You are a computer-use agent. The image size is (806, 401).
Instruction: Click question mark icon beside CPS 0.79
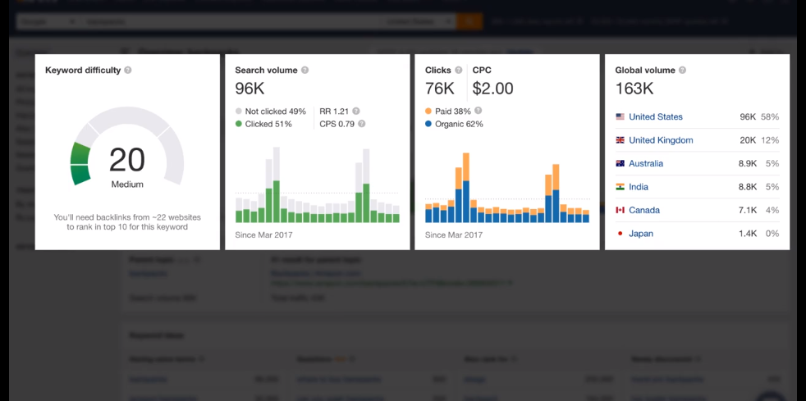[361, 125]
